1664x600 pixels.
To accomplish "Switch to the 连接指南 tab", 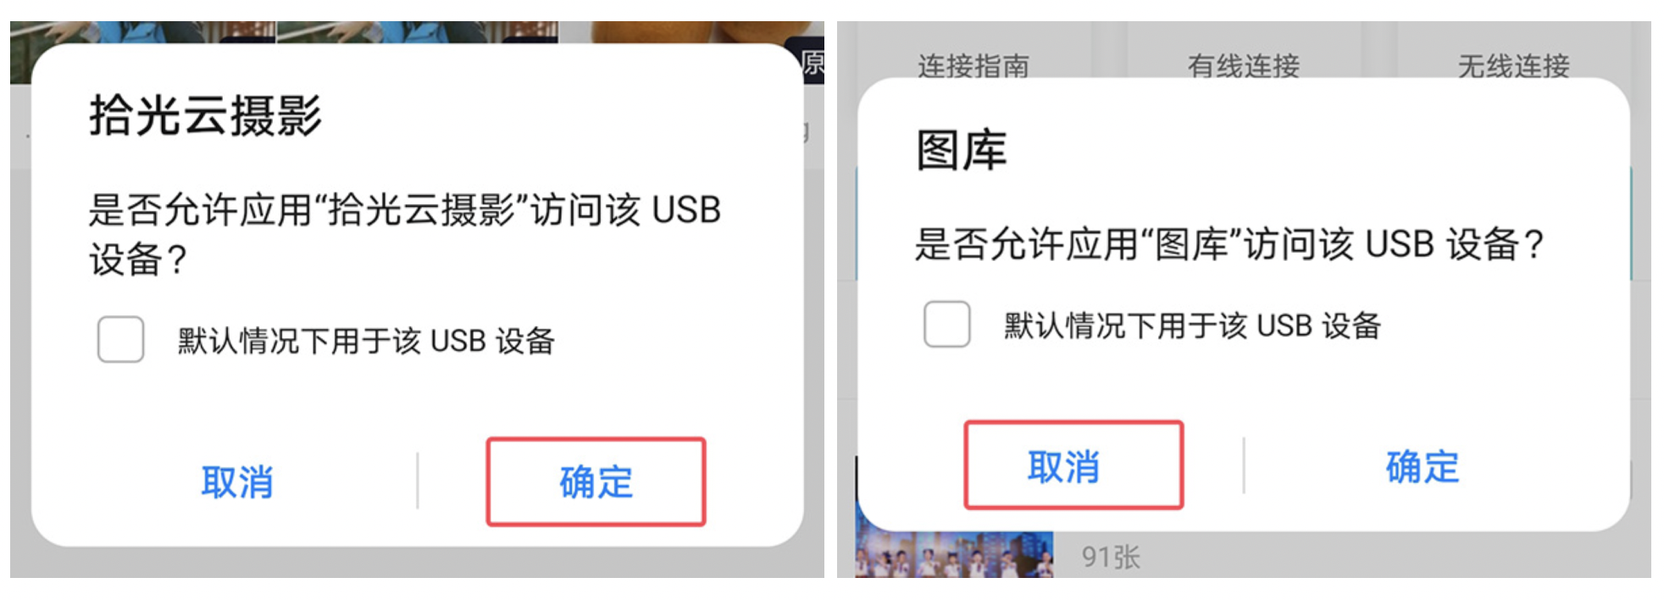I will pos(973,65).
